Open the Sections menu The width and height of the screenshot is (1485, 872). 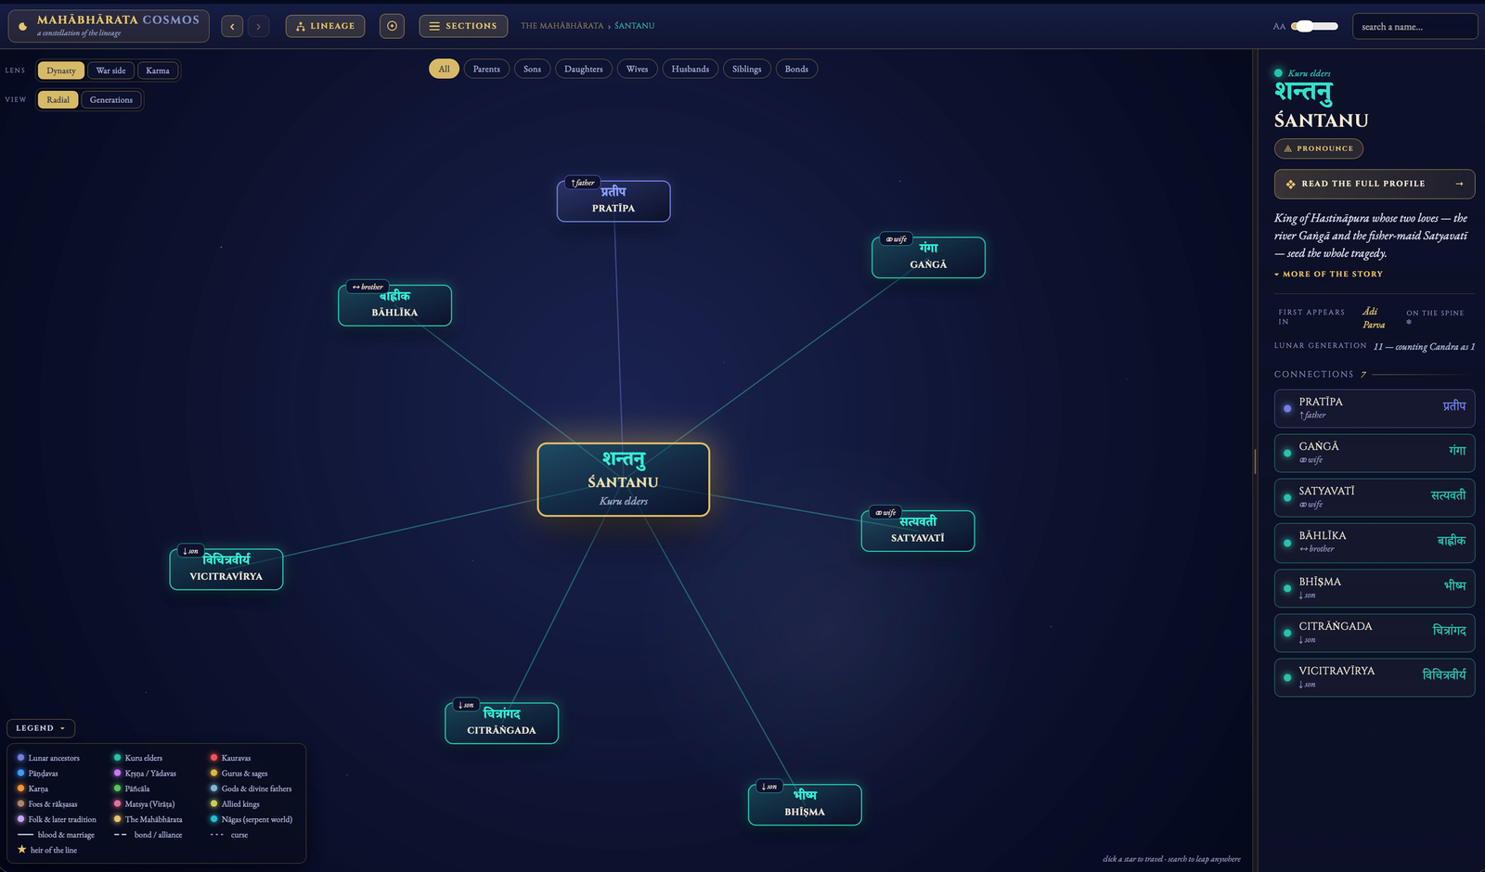(462, 26)
